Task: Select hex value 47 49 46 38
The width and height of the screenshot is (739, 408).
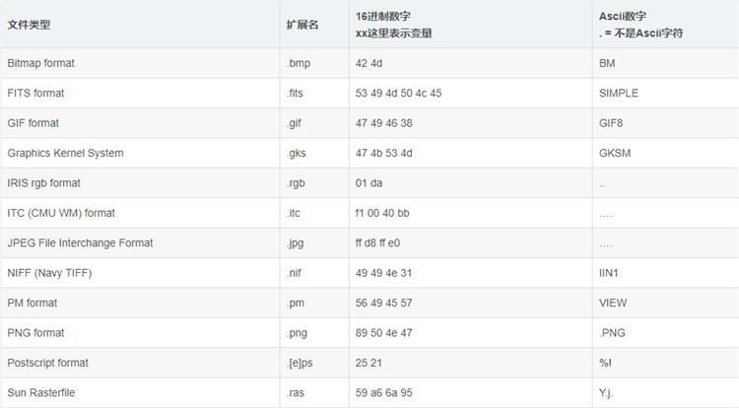Action: pyautogui.click(x=383, y=123)
